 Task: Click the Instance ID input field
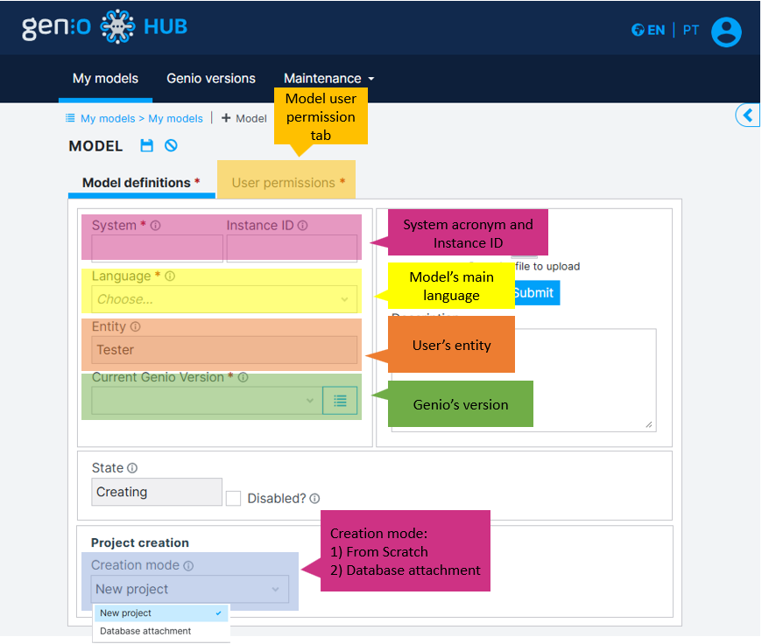click(292, 248)
